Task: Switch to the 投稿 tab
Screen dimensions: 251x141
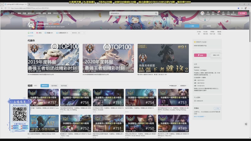Action: click(50, 33)
